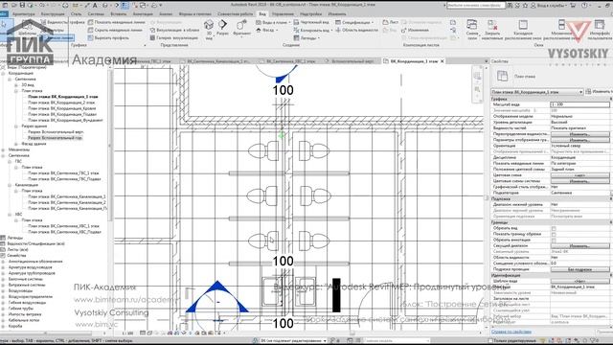
Task: Open Галерея визуализации
Action: pos(173,38)
